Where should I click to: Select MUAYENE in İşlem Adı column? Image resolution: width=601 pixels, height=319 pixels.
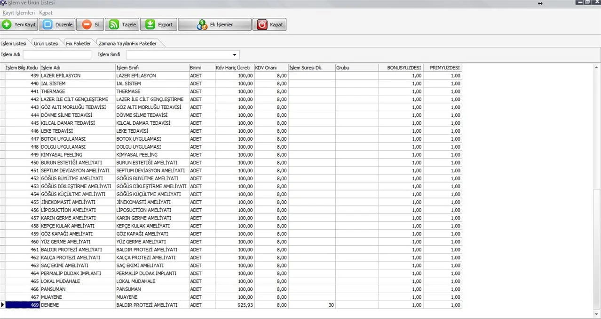tap(51, 297)
